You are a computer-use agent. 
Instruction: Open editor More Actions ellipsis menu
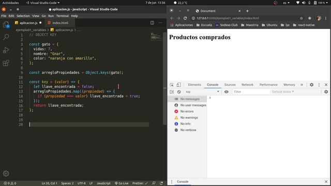tap(160, 23)
